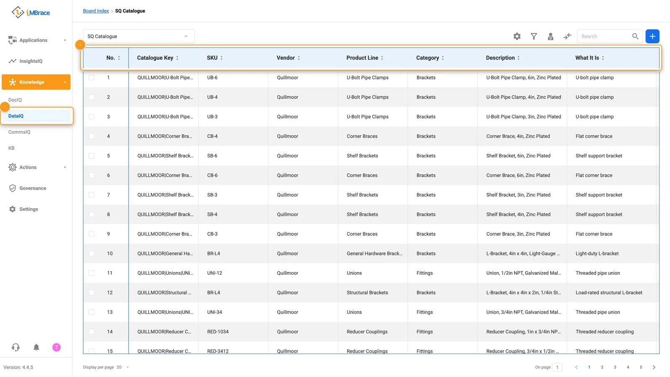Screen dimensions: 670x377
Task: Open CommsIQ in the sidebar
Action: click(x=19, y=132)
